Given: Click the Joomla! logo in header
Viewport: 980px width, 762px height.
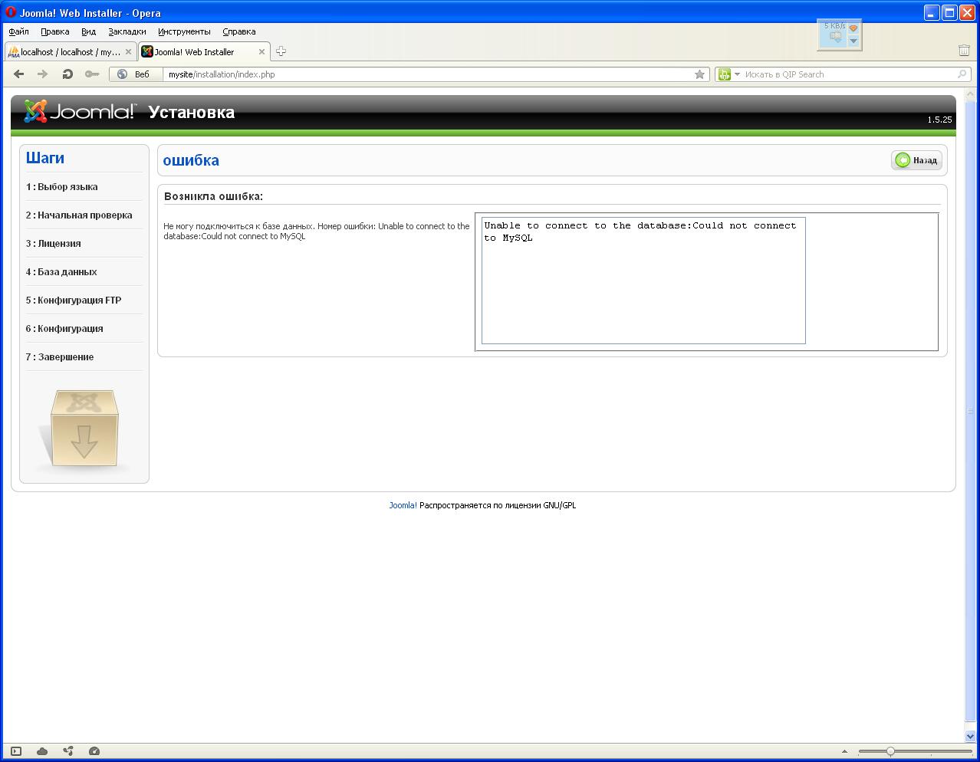Looking at the screenshot, I should point(81,112).
